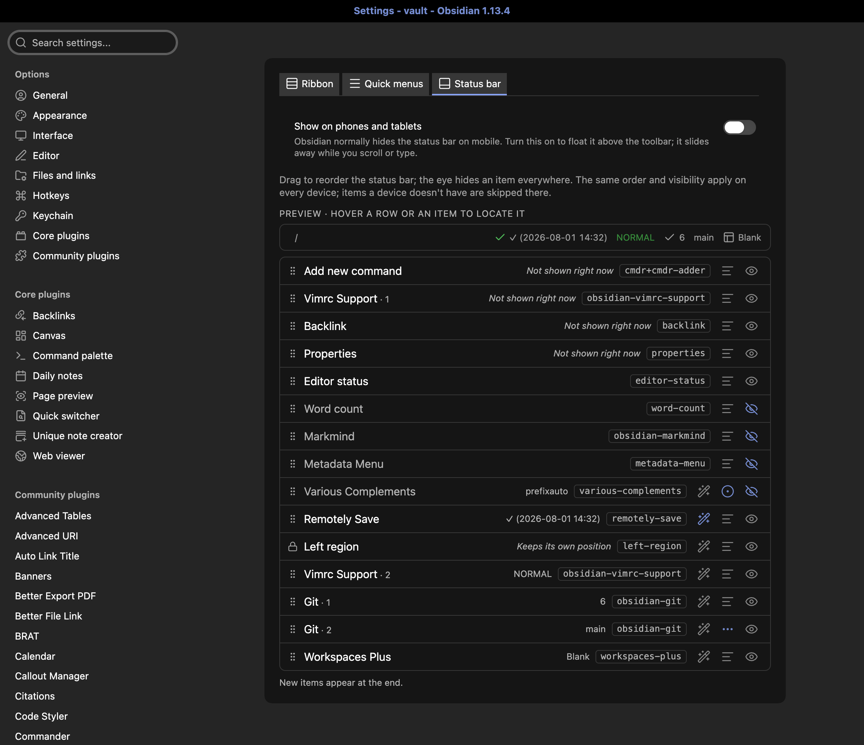
Task: Click drag handle of Add new command
Action: (x=293, y=271)
